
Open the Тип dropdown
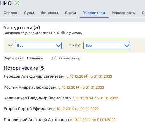point(38,46)
